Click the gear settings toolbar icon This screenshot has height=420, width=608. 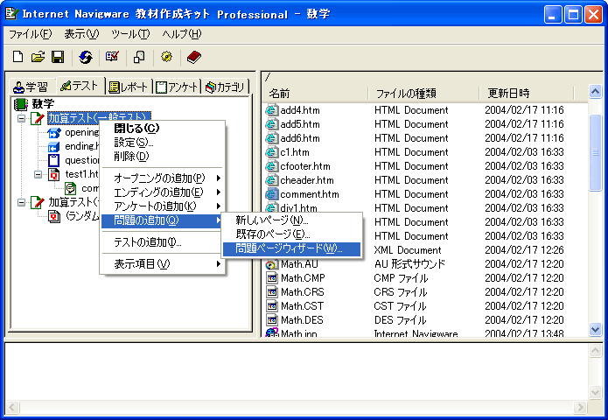tap(166, 58)
